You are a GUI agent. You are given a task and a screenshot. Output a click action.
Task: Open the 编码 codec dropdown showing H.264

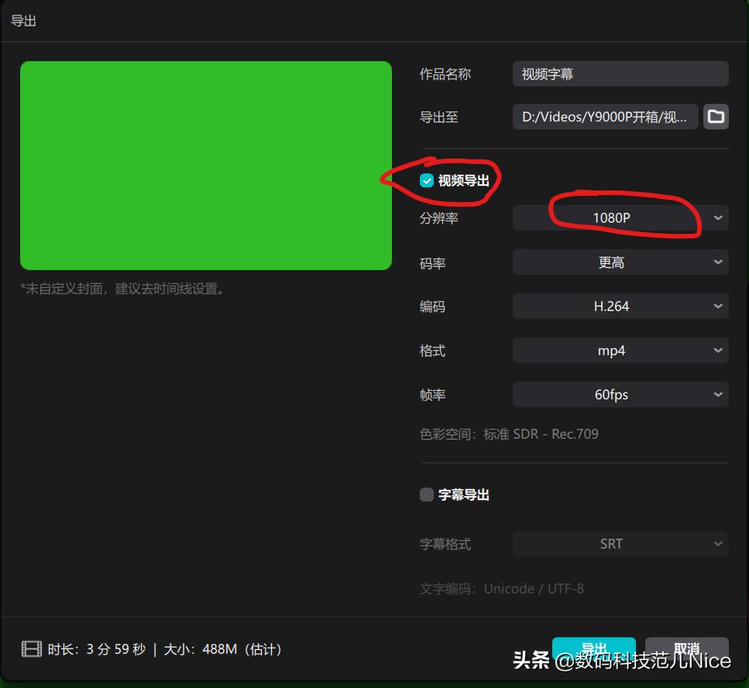coord(620,306)
